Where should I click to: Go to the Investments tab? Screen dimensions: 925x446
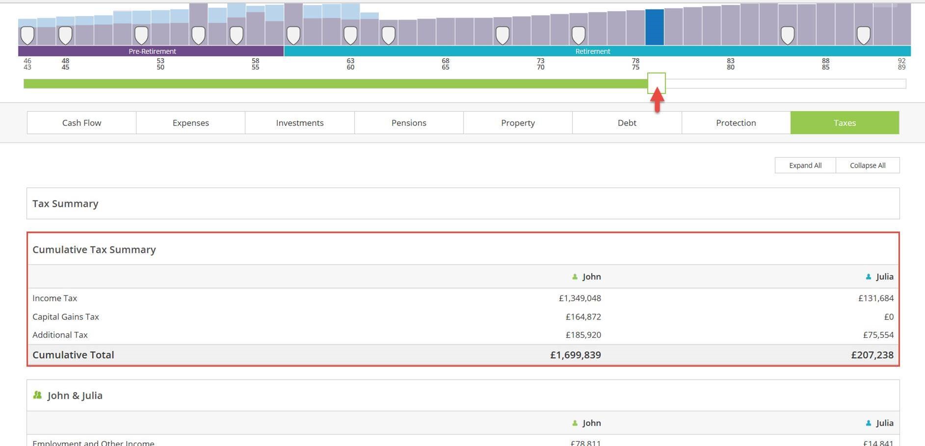(x=299, y=123)
